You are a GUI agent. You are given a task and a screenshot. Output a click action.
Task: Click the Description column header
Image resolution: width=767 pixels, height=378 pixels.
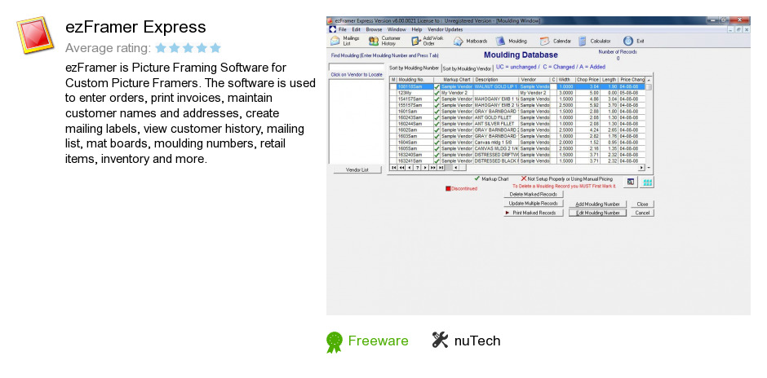point(496,80)
